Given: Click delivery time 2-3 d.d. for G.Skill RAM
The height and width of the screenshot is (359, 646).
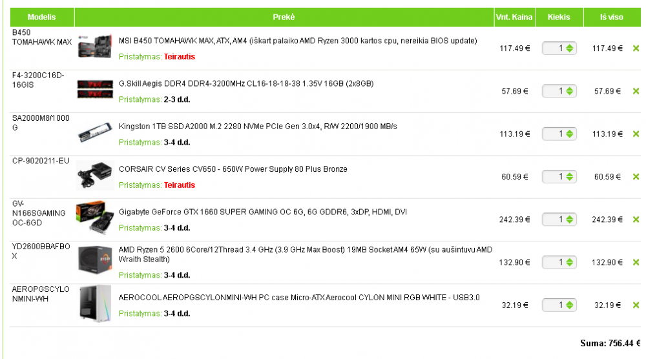Looking at the screenshot, I should pos(177,99).
